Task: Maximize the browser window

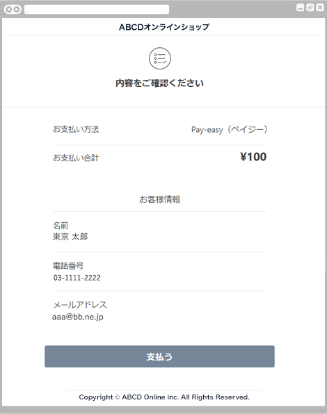Action: 310,8
